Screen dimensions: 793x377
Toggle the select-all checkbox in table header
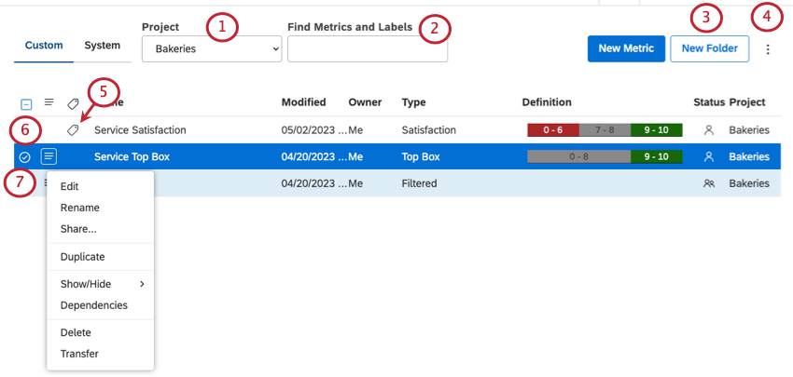pyautogui.click(x=25, y=104)
